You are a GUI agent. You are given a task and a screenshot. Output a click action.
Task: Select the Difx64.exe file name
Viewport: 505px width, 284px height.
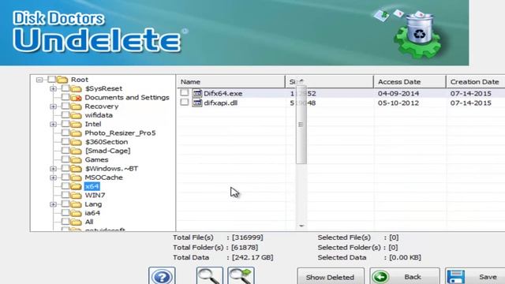[223, 93]
